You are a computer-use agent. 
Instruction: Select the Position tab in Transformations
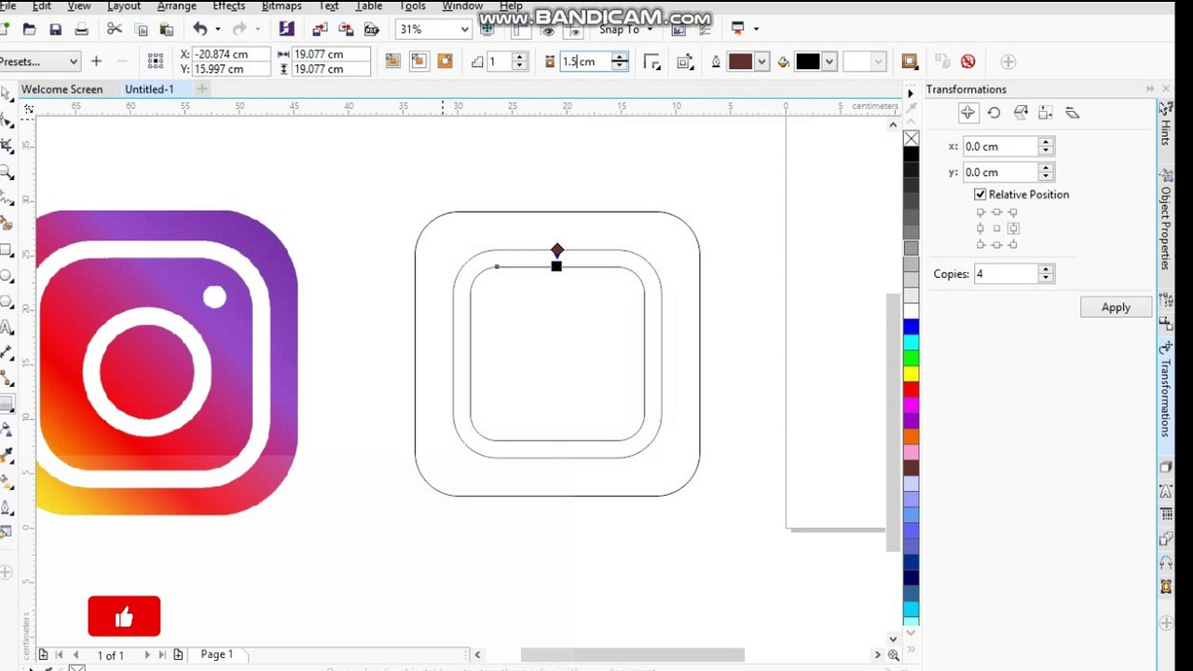pos(967,113)
